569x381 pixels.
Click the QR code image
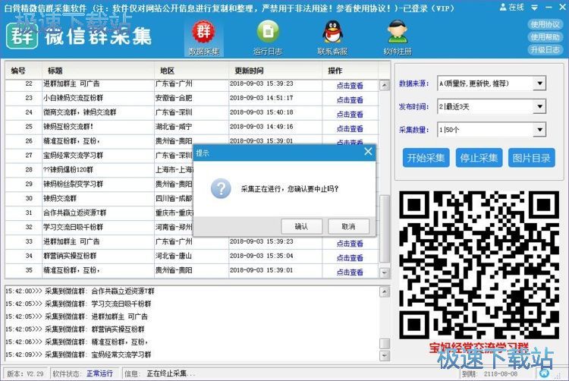click(x=479, y=265)
